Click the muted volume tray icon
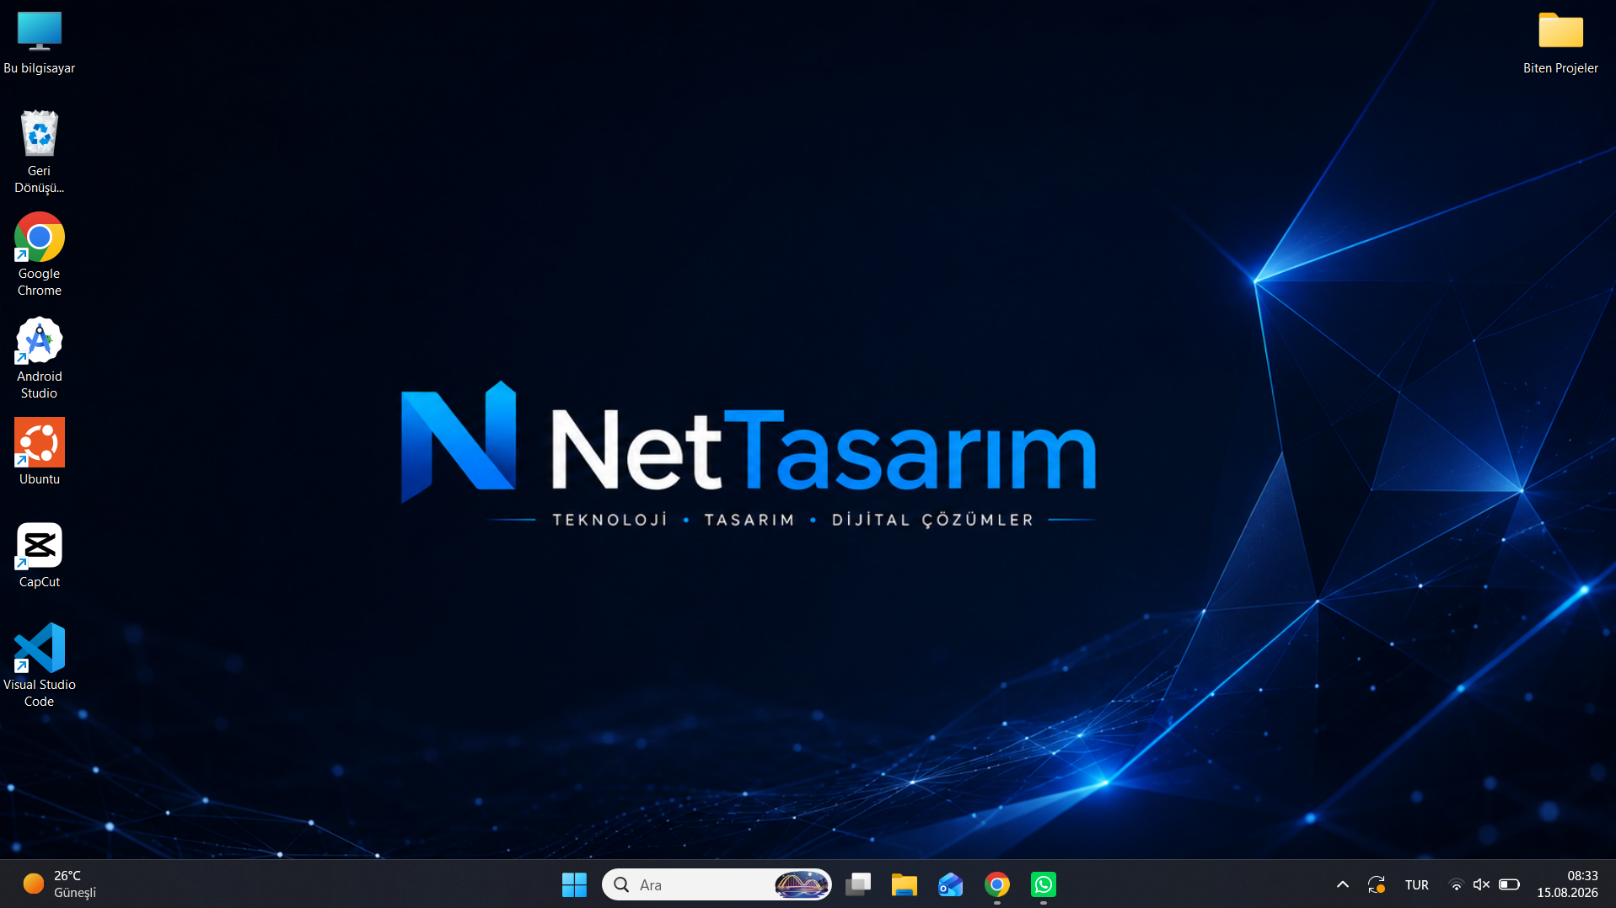 point(1481,884)
